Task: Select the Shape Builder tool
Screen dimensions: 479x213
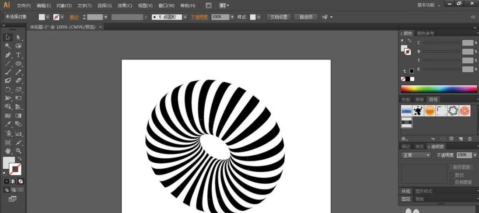Action: [8, 107]
